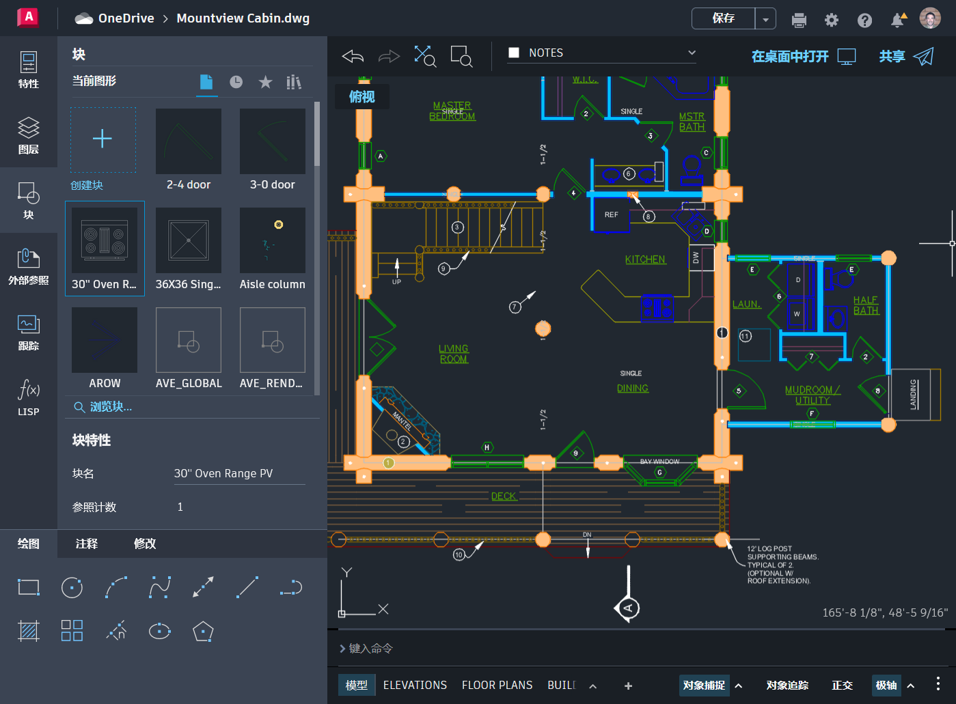Image resolution: width=956 pixels, height=704 pixels.
Task: Open the LISP panel
Action: (x=29, y=397)
